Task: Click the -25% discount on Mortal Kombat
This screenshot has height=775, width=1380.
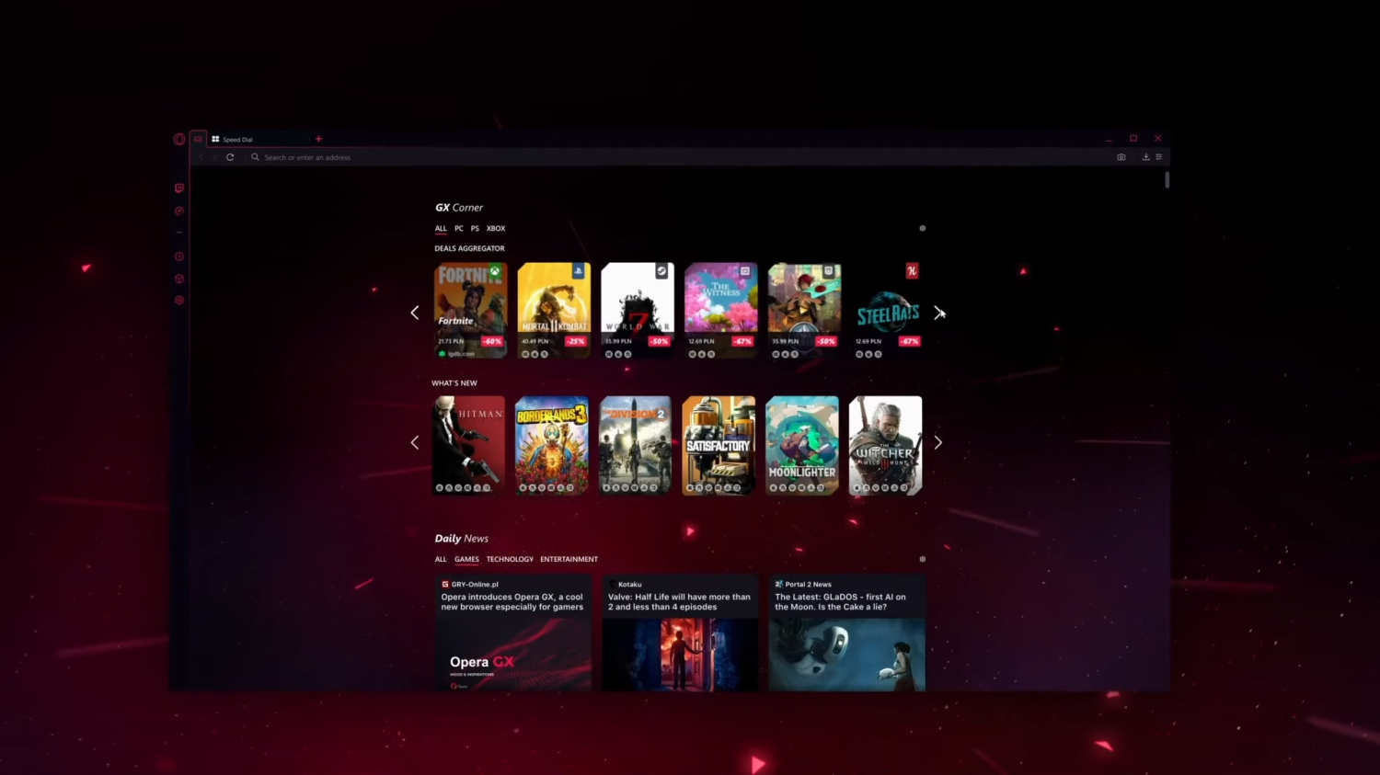Action: click(x=576, y=341)
